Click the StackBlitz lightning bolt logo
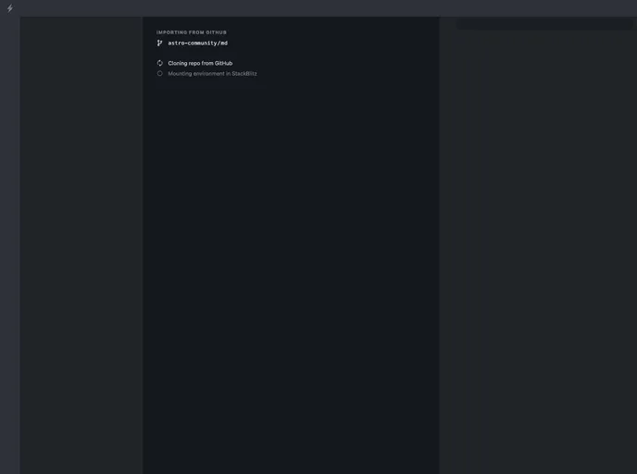This screenshot has width=637, height=474. [10, 8]
